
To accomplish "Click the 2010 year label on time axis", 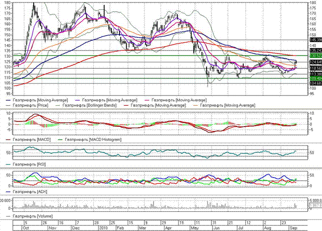I will [104, 228].
